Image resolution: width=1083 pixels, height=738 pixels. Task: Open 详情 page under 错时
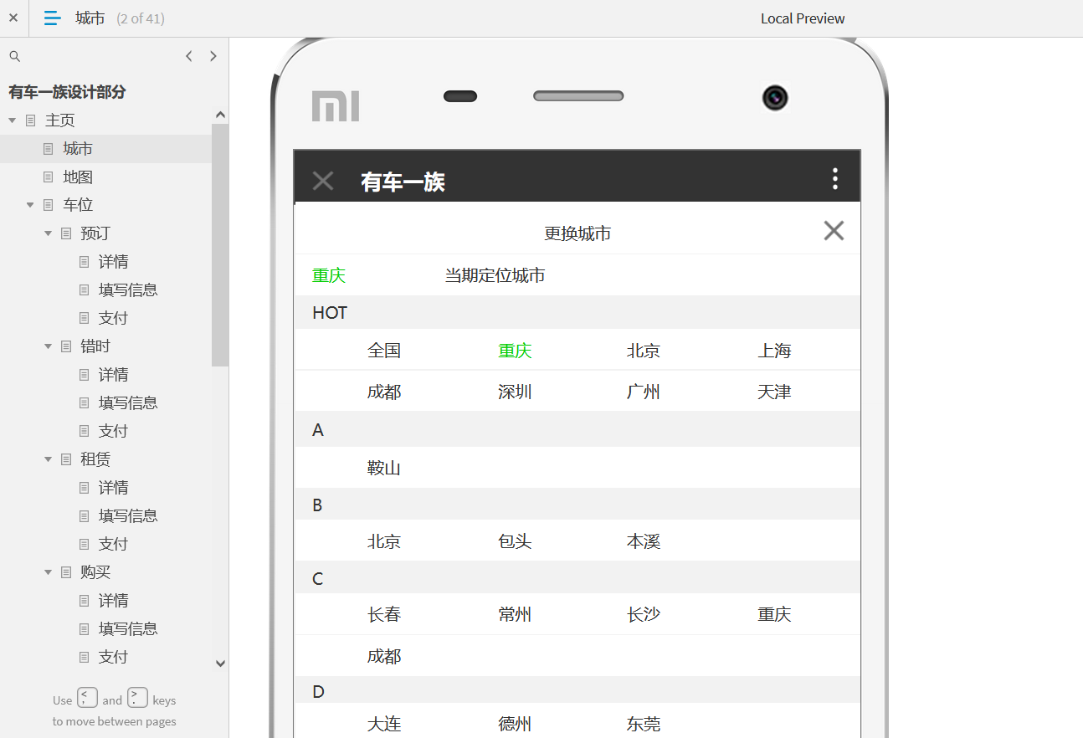coord(114,375)
